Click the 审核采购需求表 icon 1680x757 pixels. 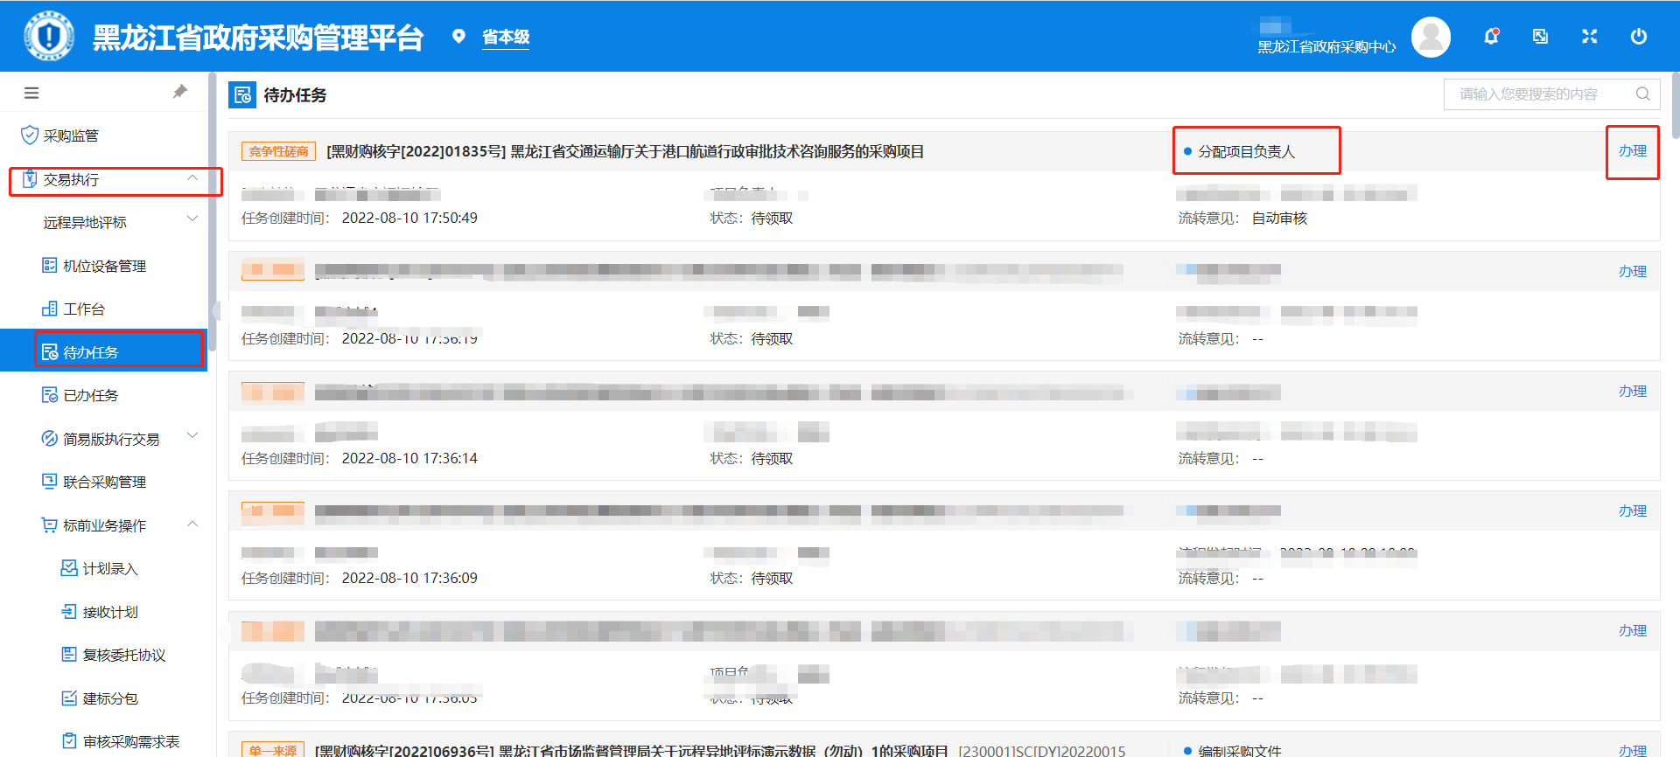[x=69, y=740]
